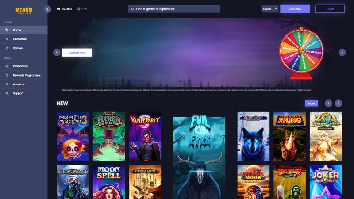Click the Support chat icon
The width and height of the screenshot is (354, 199).
click(7, 93)
